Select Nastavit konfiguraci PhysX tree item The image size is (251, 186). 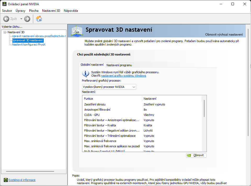[29, 44]
